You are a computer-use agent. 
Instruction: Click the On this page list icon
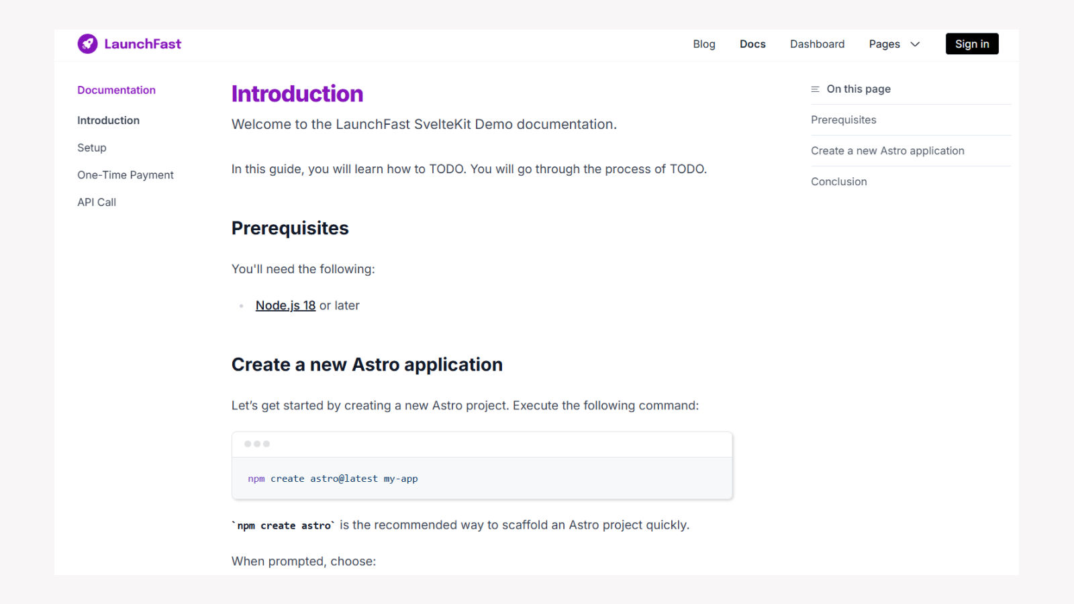click(x=815, y=89)
